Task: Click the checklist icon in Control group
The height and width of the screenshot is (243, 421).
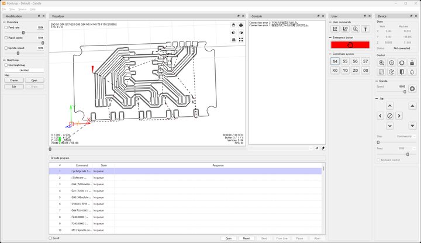Action: (x=381, y=72)
